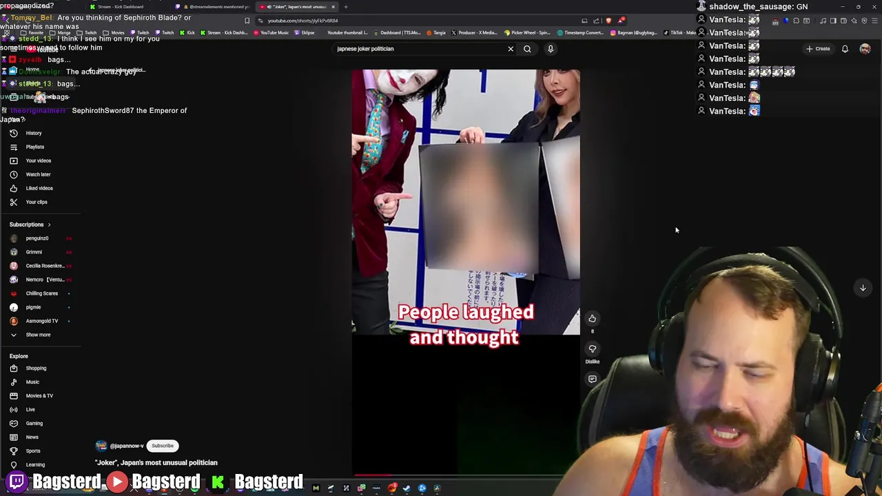This screenshot has height=496, width=882.
Task: Bookmark this page from the address bar
Action: (x=247, y=21)
